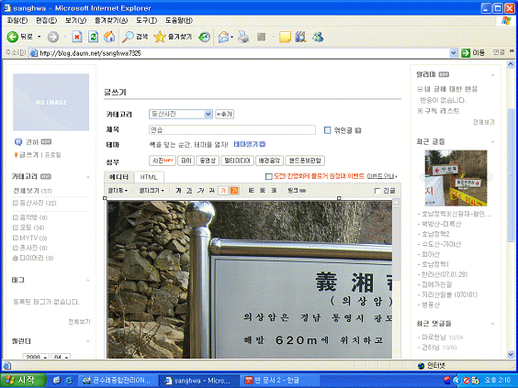Toggle the 긴글 checkbox in the editor toolbar
The width and height of the screenshot is (518, 388).
[x=377, y=191]
